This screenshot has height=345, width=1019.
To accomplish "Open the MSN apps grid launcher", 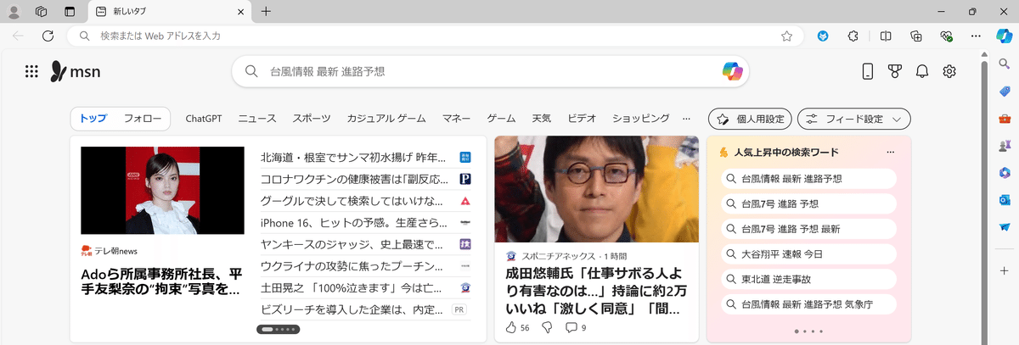I will [31, 71].
